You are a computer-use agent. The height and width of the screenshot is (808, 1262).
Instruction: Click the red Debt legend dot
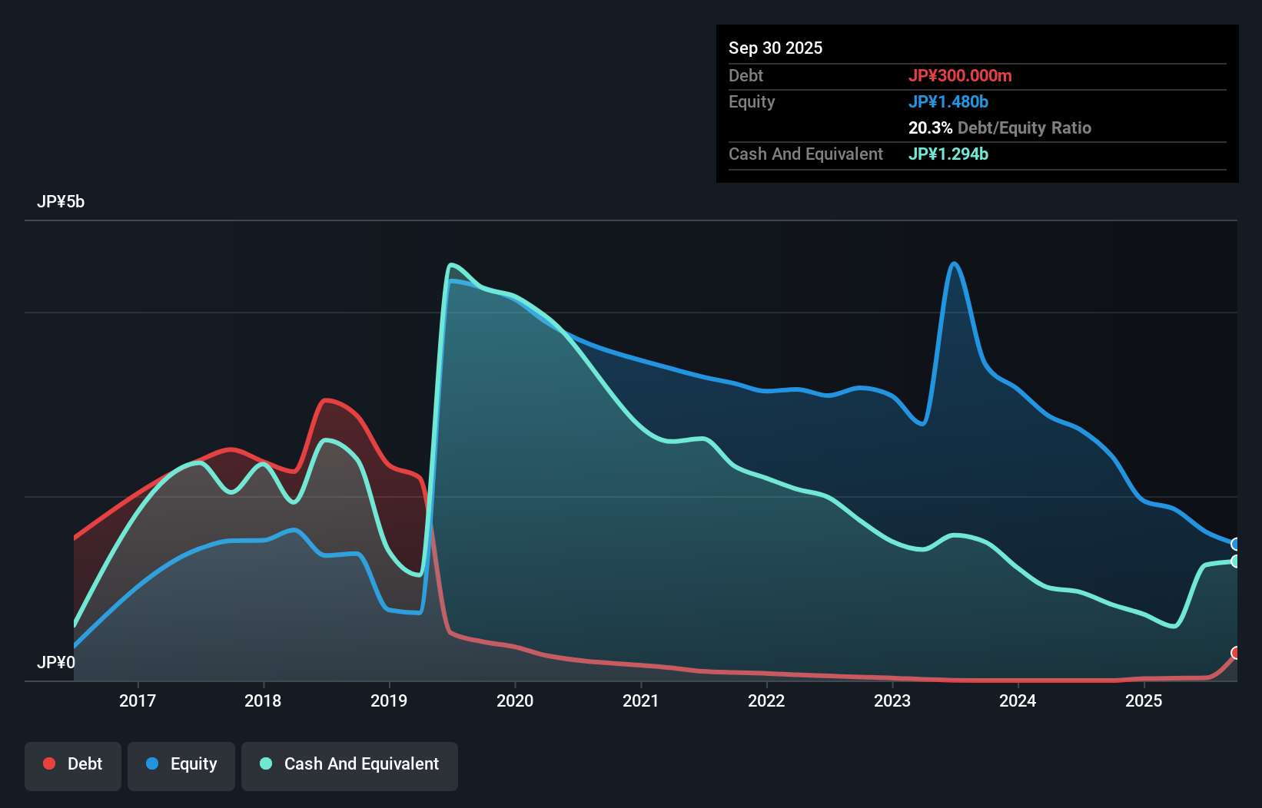click(48, 763)
